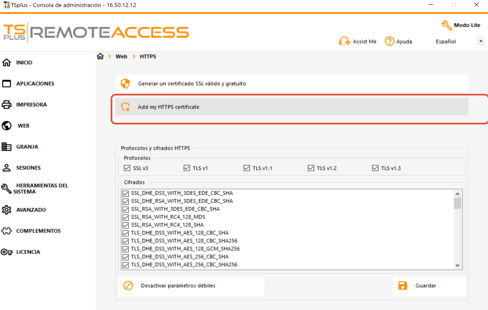Click the TSplus title bar app icon
488x310 pixels.
pos(6,5)
